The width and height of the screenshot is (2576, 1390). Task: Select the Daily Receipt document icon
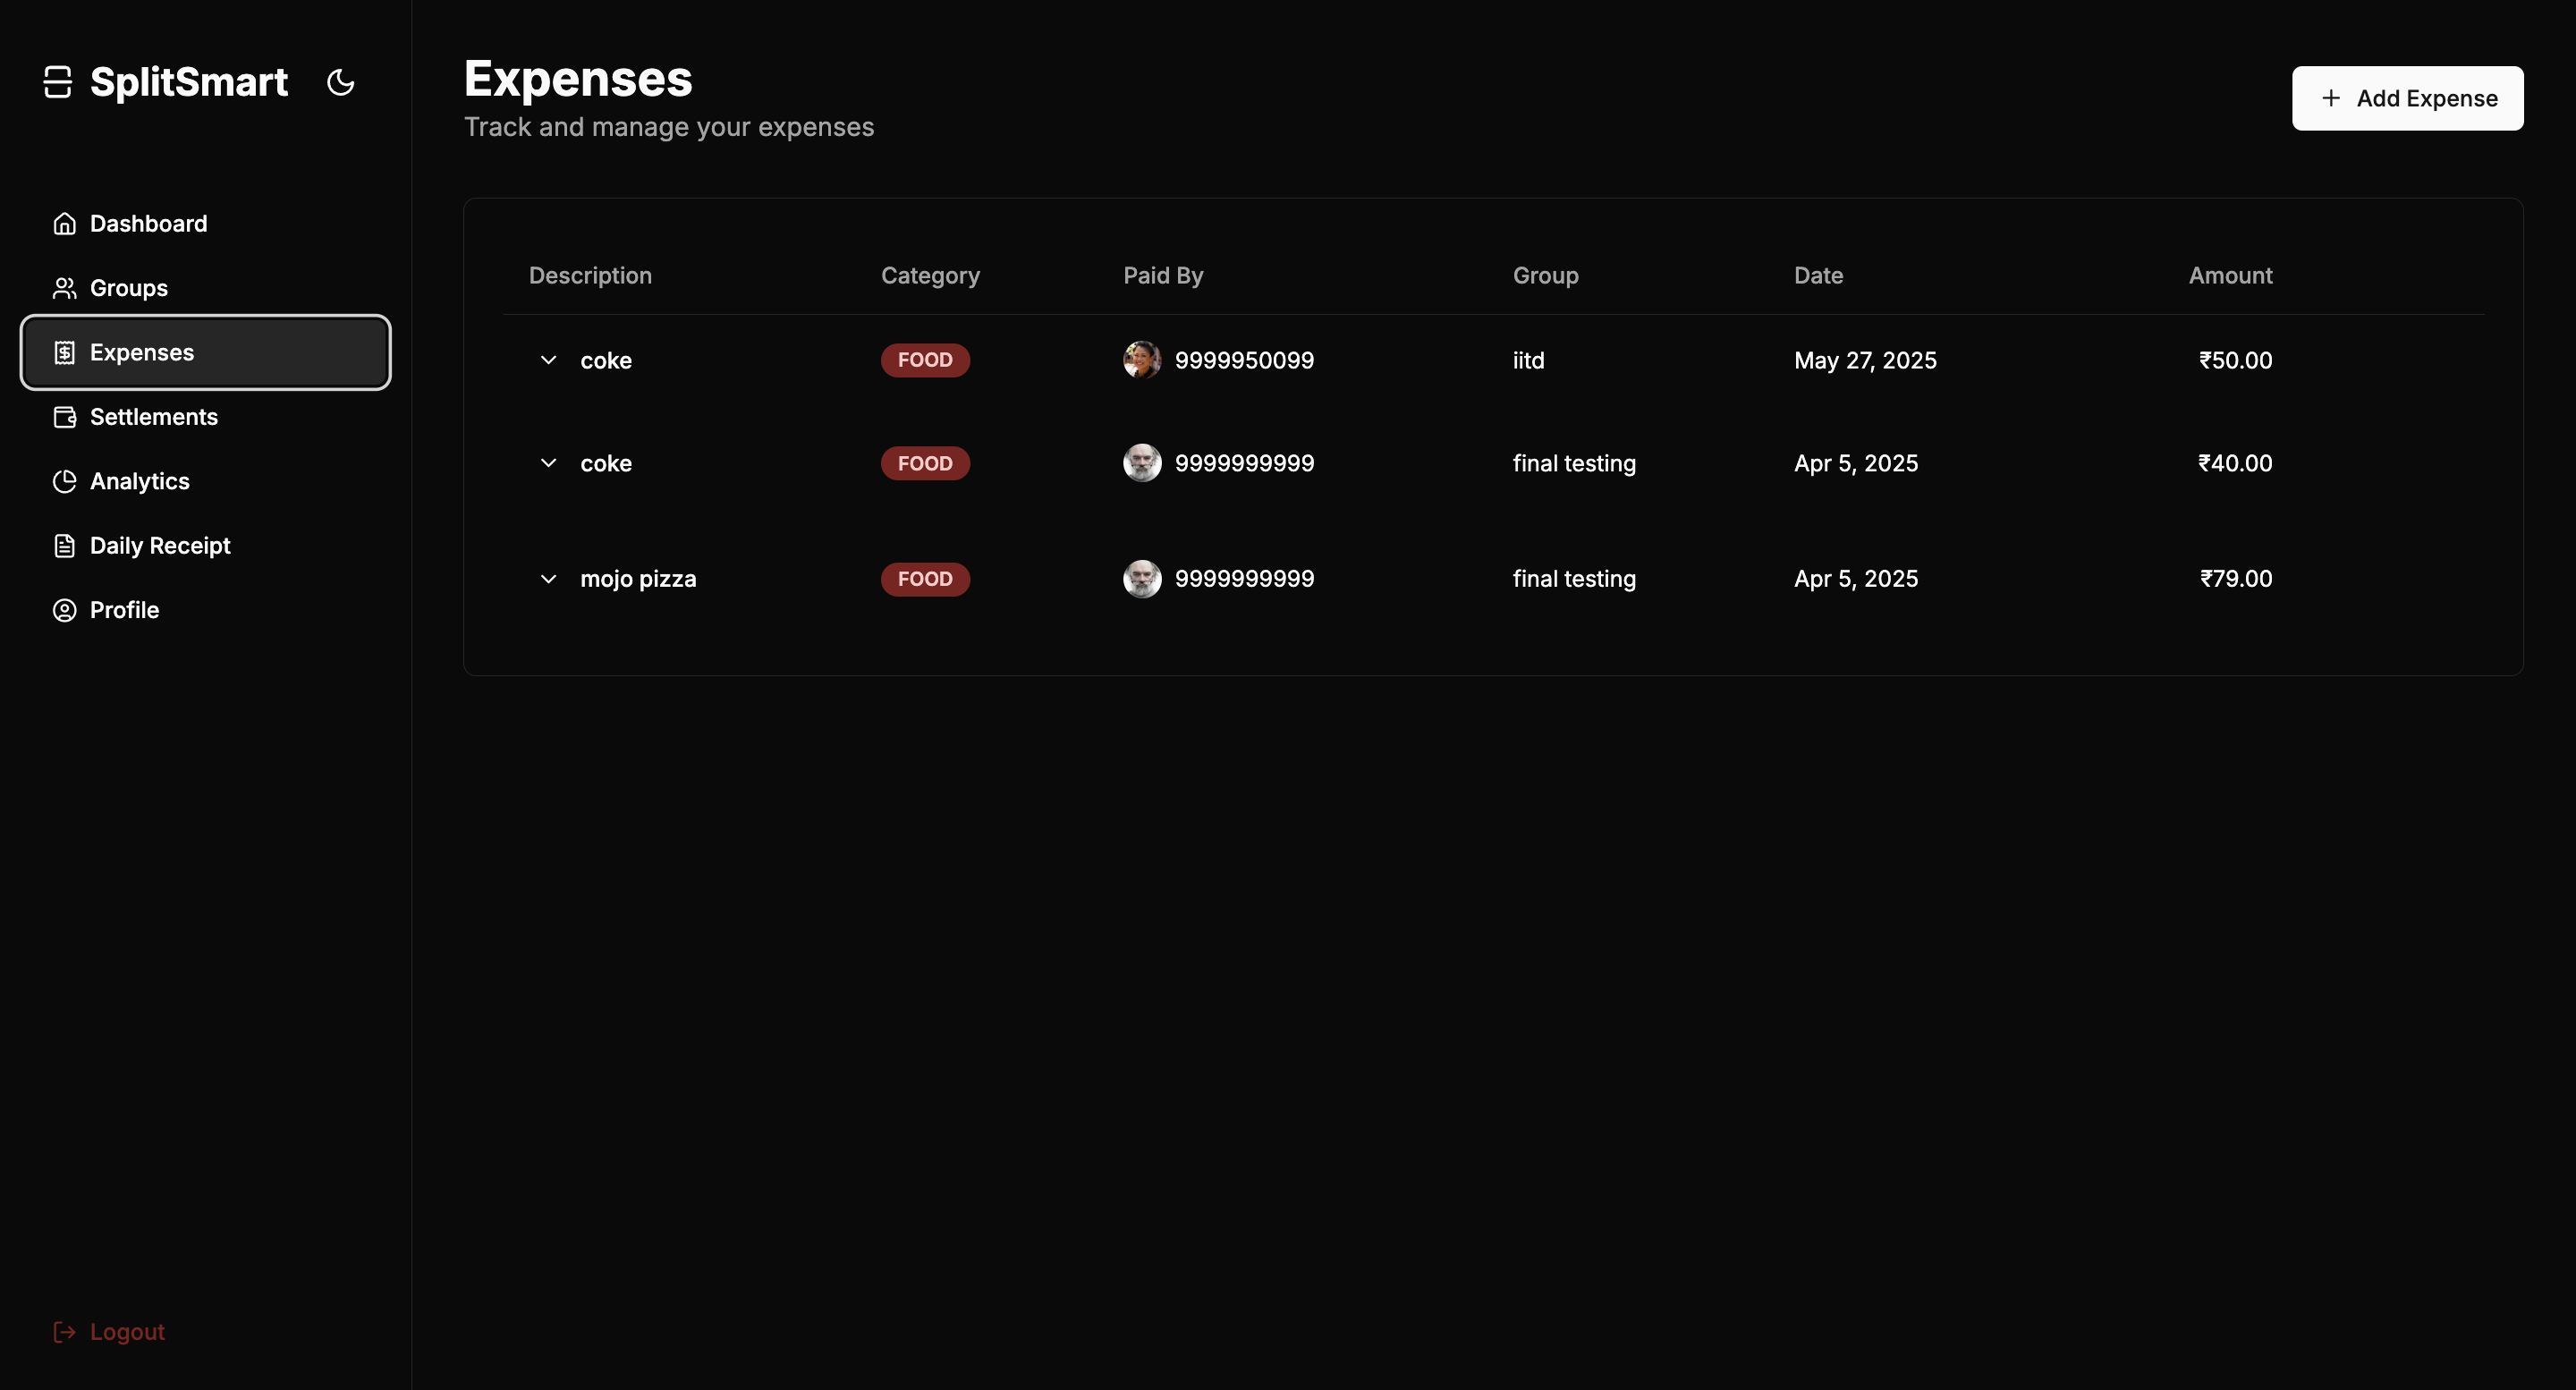coord(64,545)
